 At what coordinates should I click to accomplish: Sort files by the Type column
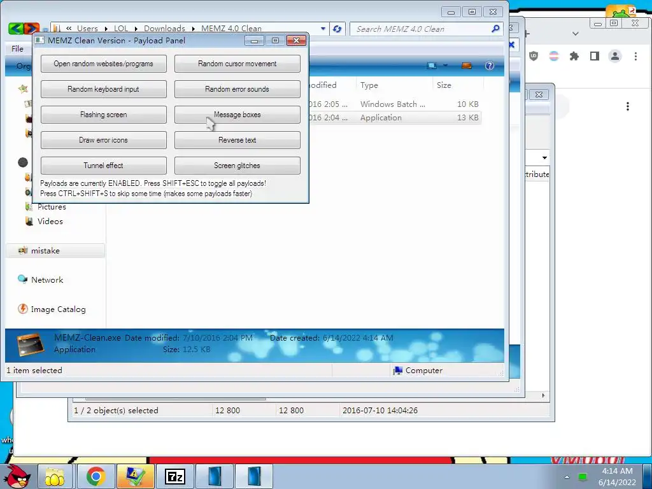[x=369, y=85]
